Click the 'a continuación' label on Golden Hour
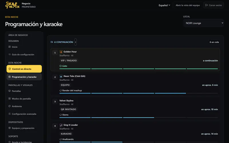The height and width of the screenshot is (143, 229). point(210,61)
